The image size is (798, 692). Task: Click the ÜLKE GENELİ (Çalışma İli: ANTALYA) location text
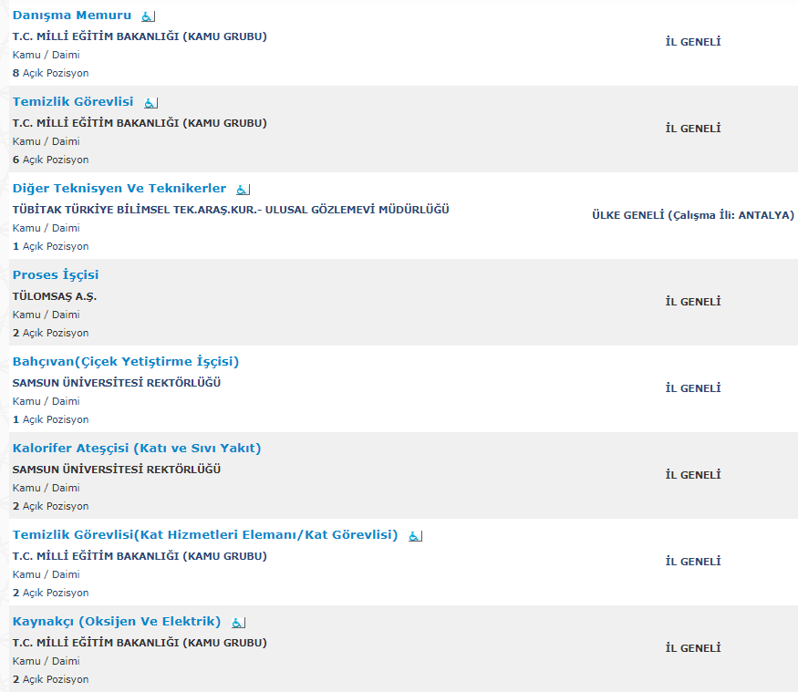click(693, 215)
